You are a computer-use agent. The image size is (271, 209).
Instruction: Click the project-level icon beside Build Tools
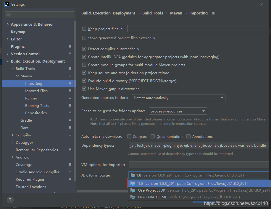click(70, 68)
